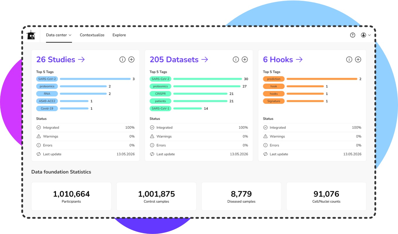The height and width of the screenshot is (234, 398).
Task: Click the Data foundation Statistics heading
Action: [61, 172]
